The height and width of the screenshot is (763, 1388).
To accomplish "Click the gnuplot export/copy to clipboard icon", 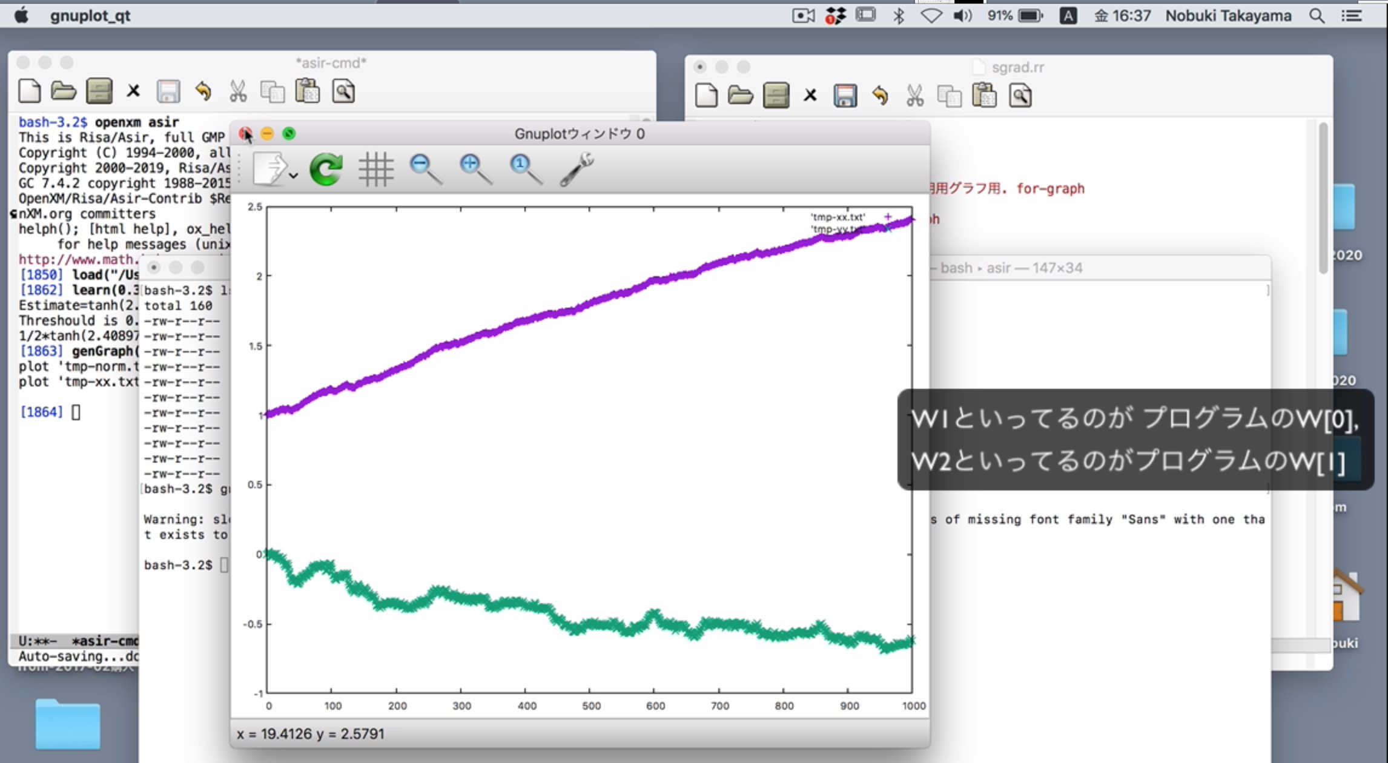I will pyautogui.click(x=269, y=169).
